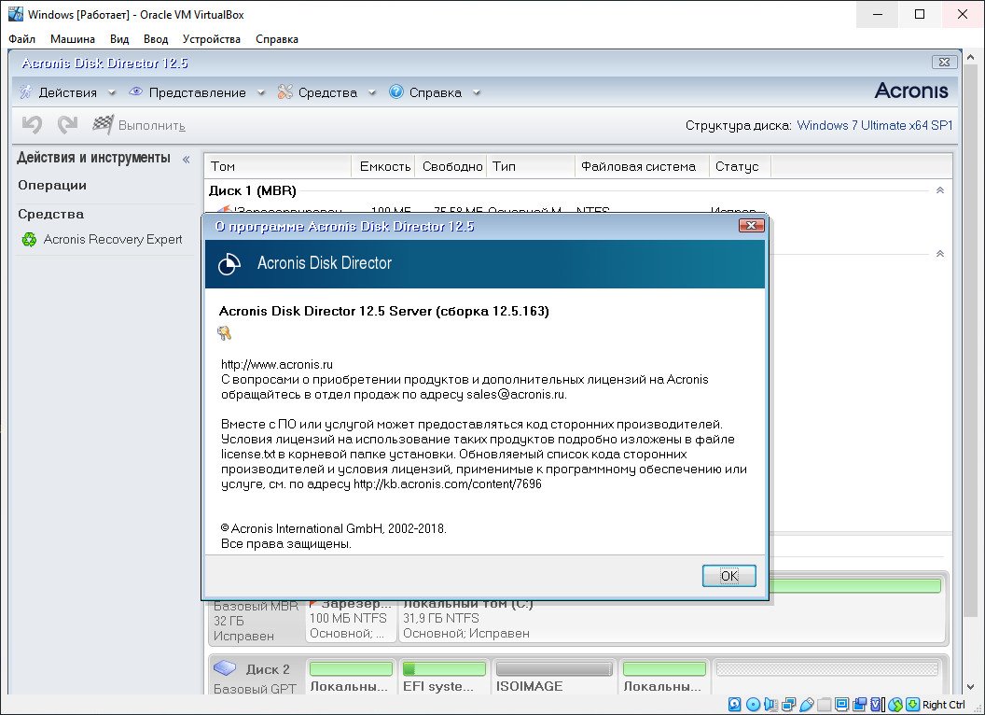
Task: Click the VirtualBox hard disk status icon
Action: pos(734,705)
